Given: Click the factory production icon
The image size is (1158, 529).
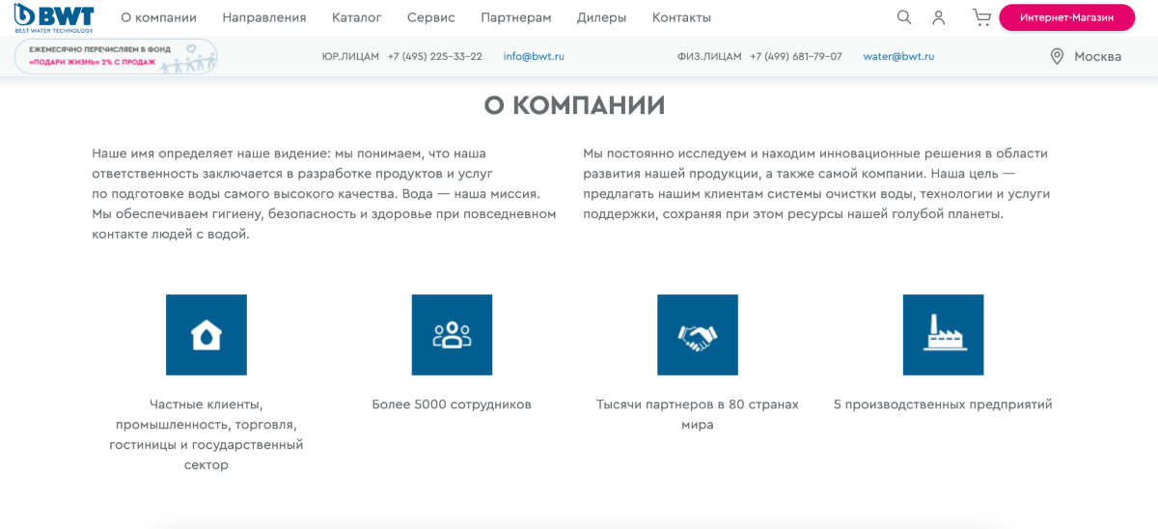Looking at the screenshot, I should coord(943,335).
